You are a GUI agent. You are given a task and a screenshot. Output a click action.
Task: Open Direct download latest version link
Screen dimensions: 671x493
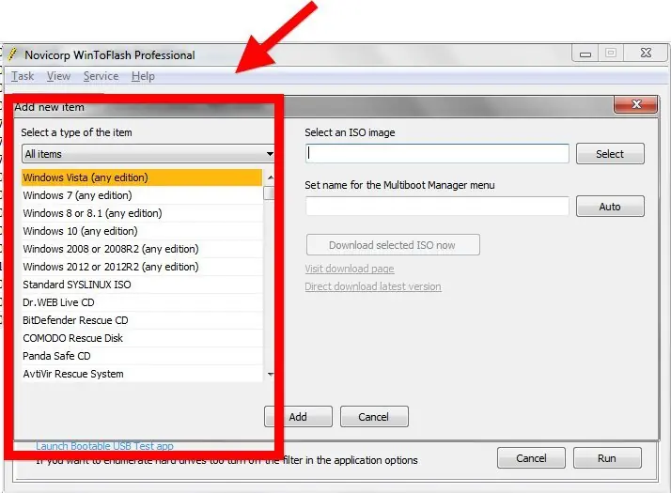click(x=373, y=286)
